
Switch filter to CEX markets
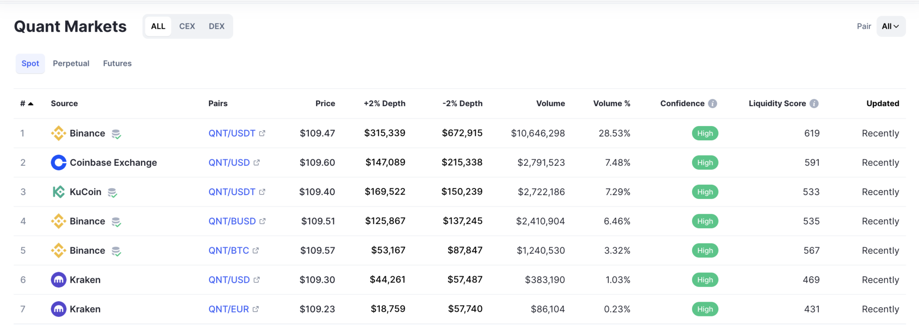pyautogui.click(x=187, y=26)
